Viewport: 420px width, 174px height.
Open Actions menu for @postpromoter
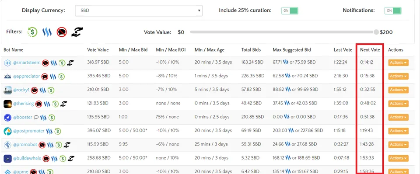tap(398, 131)
